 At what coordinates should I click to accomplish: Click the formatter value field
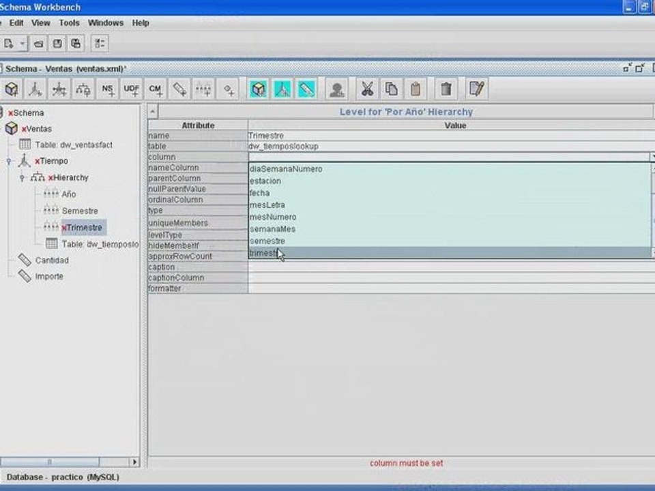pos(452,288)
